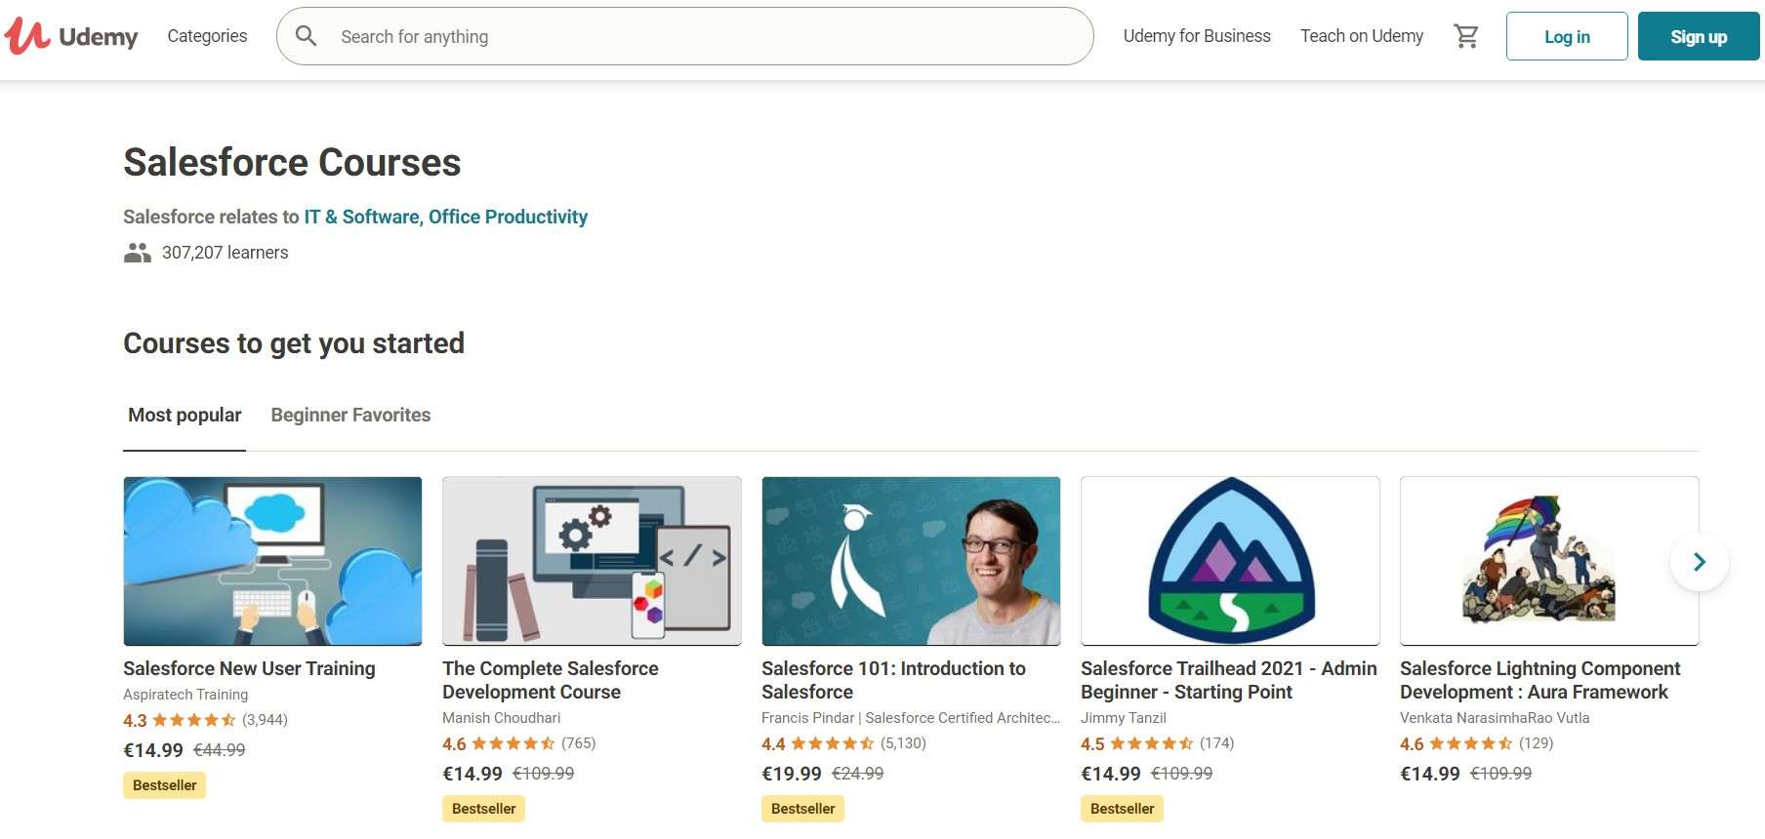
Task: Click the Log in button
Action: tap(1567, 36)
